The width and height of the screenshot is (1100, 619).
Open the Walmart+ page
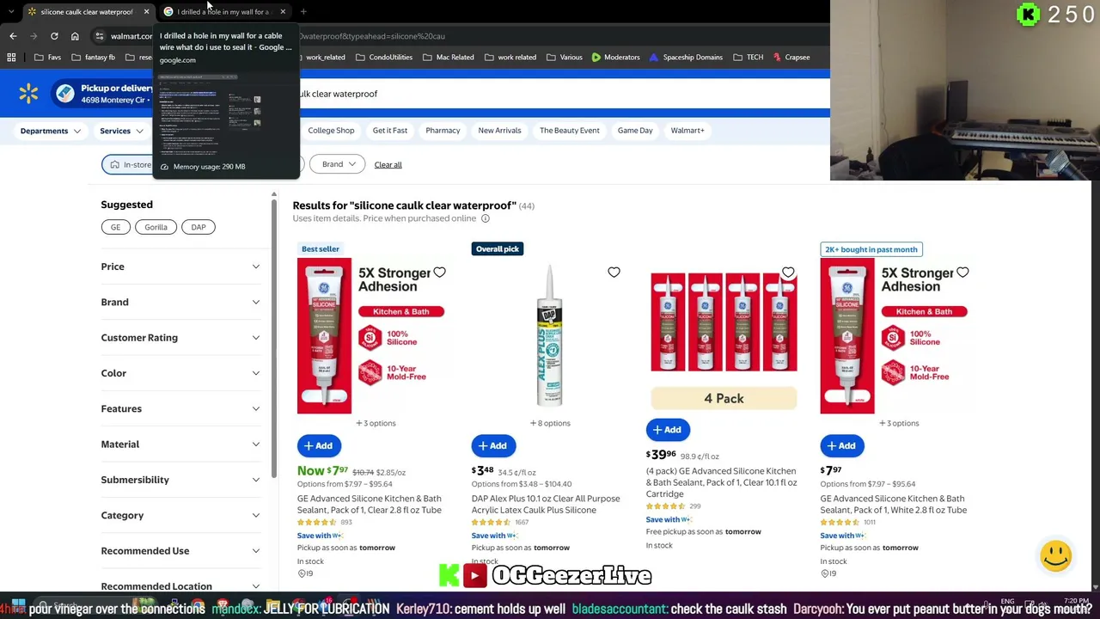click(x=687, y=131)
